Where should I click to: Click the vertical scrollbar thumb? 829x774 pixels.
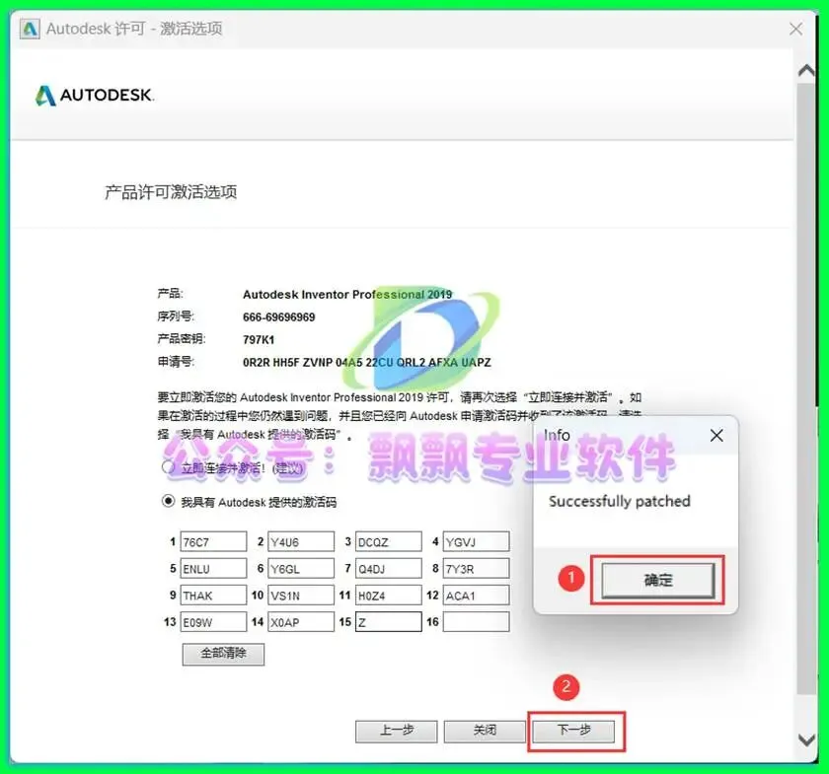tap(806, 388)
